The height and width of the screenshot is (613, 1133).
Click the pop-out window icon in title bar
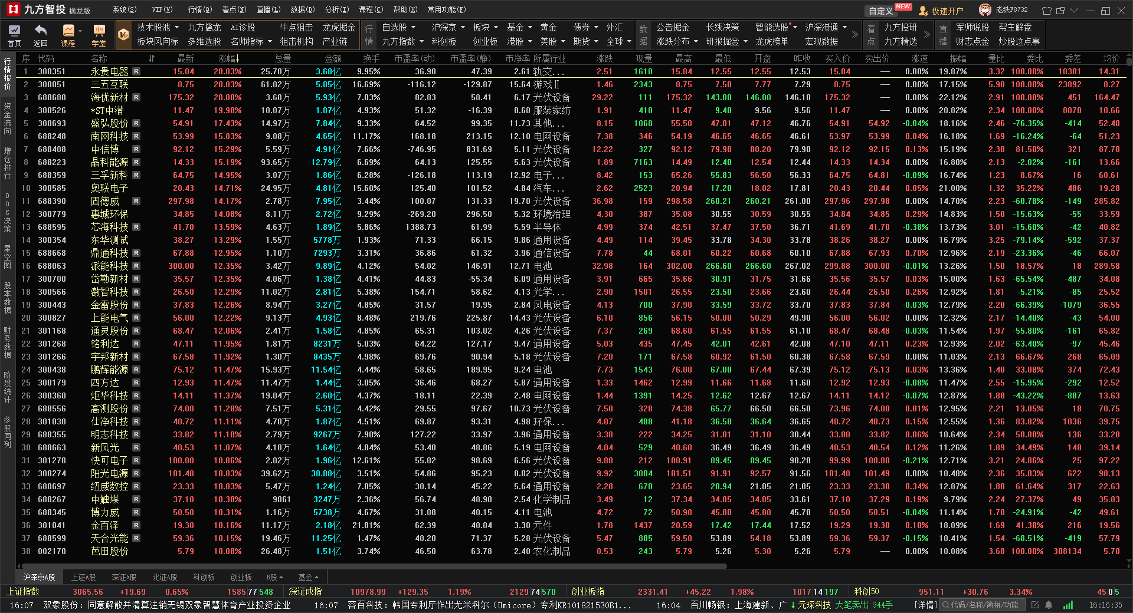click(1060, 10)
